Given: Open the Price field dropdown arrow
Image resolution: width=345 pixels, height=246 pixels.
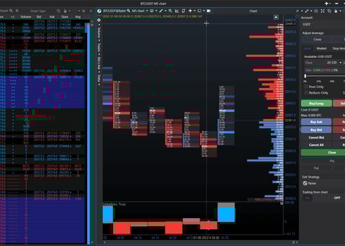Looking at the screenshot, I should (x=340, y=63).
